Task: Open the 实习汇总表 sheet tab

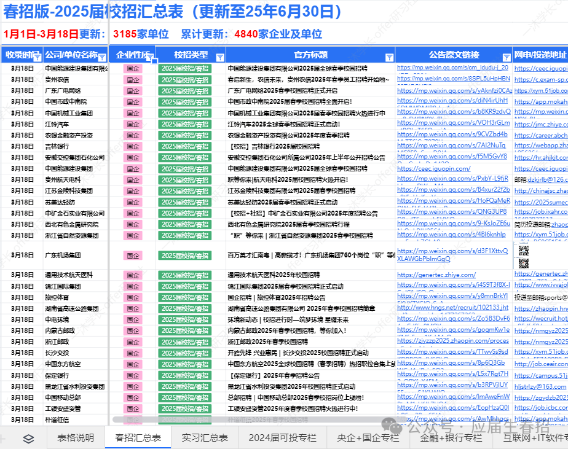Action: tap(205, 438)
